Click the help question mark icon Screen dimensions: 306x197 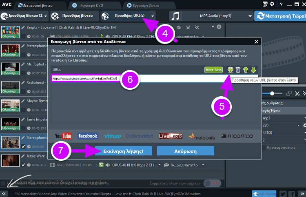279,4
